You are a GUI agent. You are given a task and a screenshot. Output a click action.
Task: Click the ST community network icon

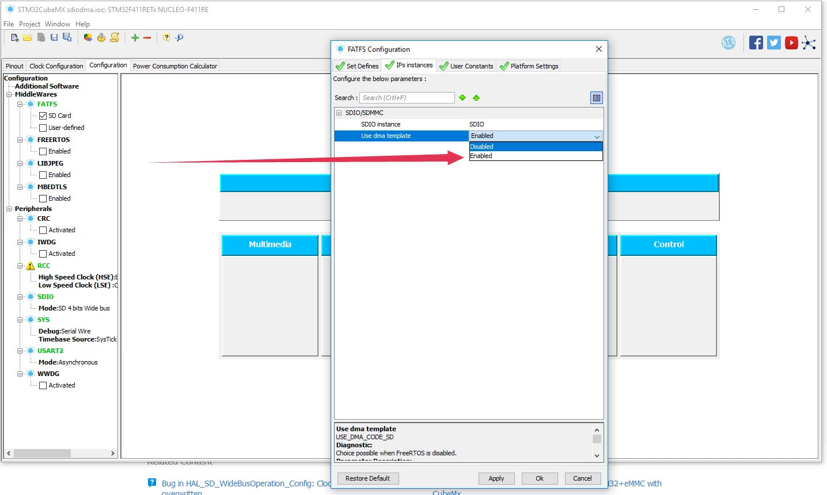[x=809, y=43]
